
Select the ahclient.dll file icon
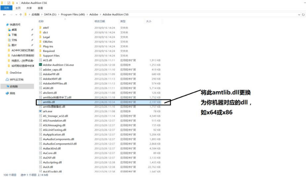click(x=40, y=93)
